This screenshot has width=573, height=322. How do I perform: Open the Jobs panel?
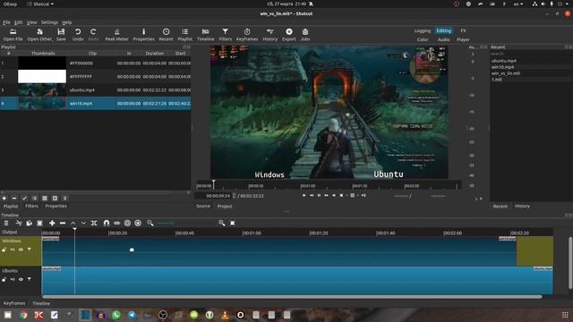tap(305, 35)
